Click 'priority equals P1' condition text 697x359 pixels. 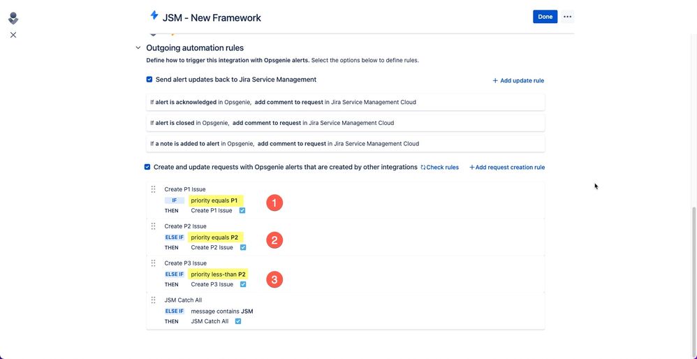(214, 200)
